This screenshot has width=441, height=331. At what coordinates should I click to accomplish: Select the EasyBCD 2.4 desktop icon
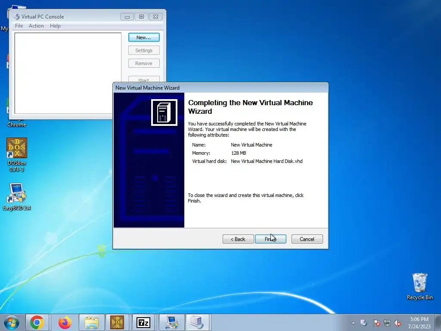pos(17,197)
